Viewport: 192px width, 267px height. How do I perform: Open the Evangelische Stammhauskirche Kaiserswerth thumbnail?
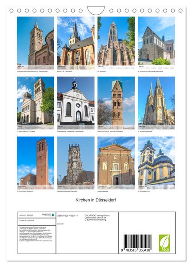36,43
